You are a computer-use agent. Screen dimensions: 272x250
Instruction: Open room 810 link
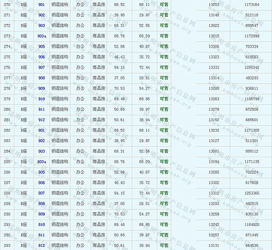tap(42, 225)
